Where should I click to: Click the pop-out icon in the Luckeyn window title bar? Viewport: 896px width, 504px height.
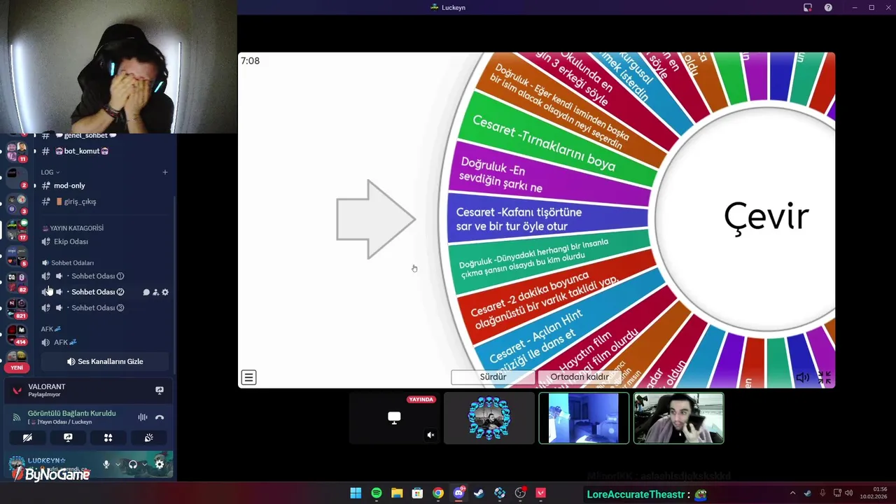pyautogui.click(x=808, y=8)
